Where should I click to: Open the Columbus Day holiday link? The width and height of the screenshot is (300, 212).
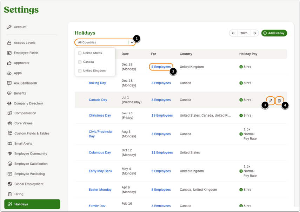click(x=100, y=152)
